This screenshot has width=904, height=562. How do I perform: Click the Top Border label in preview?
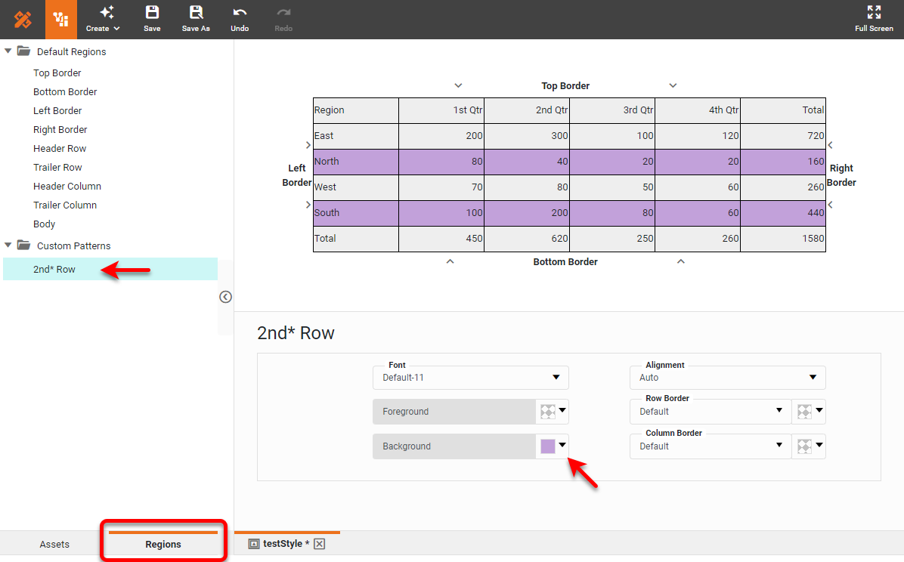click(565, 86)
